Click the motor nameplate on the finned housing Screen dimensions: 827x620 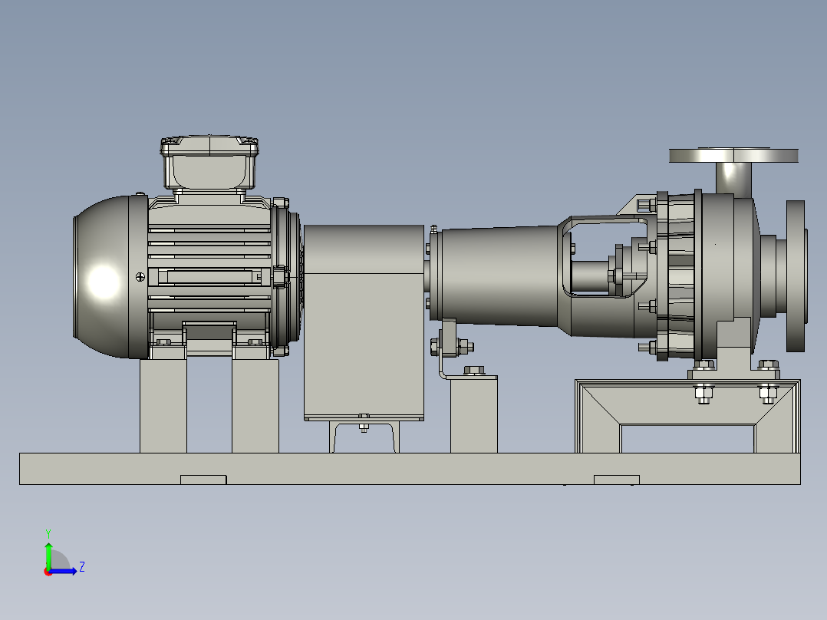[209, 276]
